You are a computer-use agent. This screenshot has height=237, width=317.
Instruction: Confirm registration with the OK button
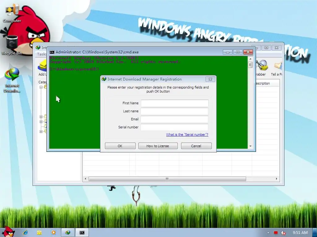click(120, 146)
